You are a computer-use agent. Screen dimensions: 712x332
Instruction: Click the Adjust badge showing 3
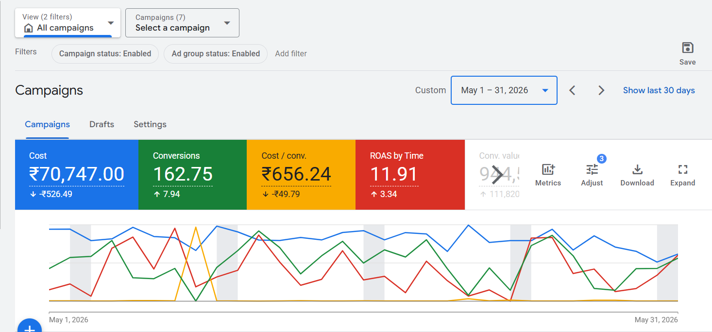point(601,159)
